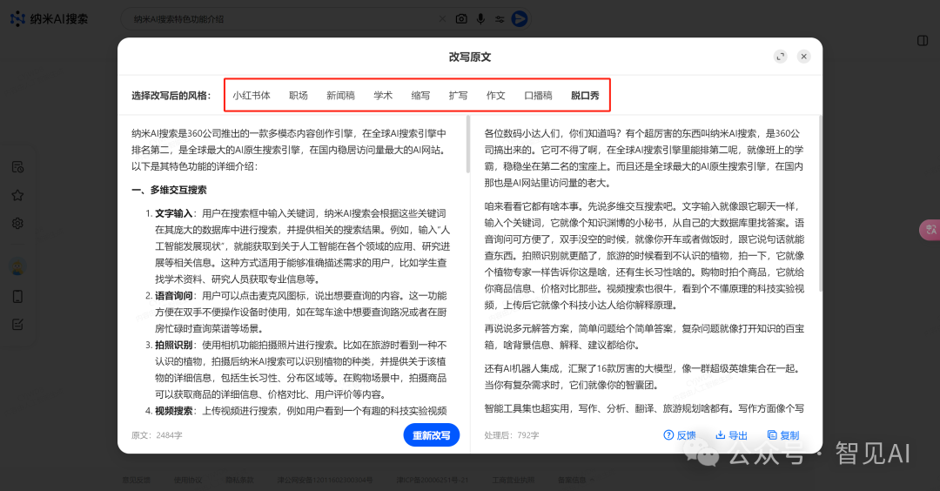Click the camera image-search icon
The image size is (940, 491).
click(461, 18)
